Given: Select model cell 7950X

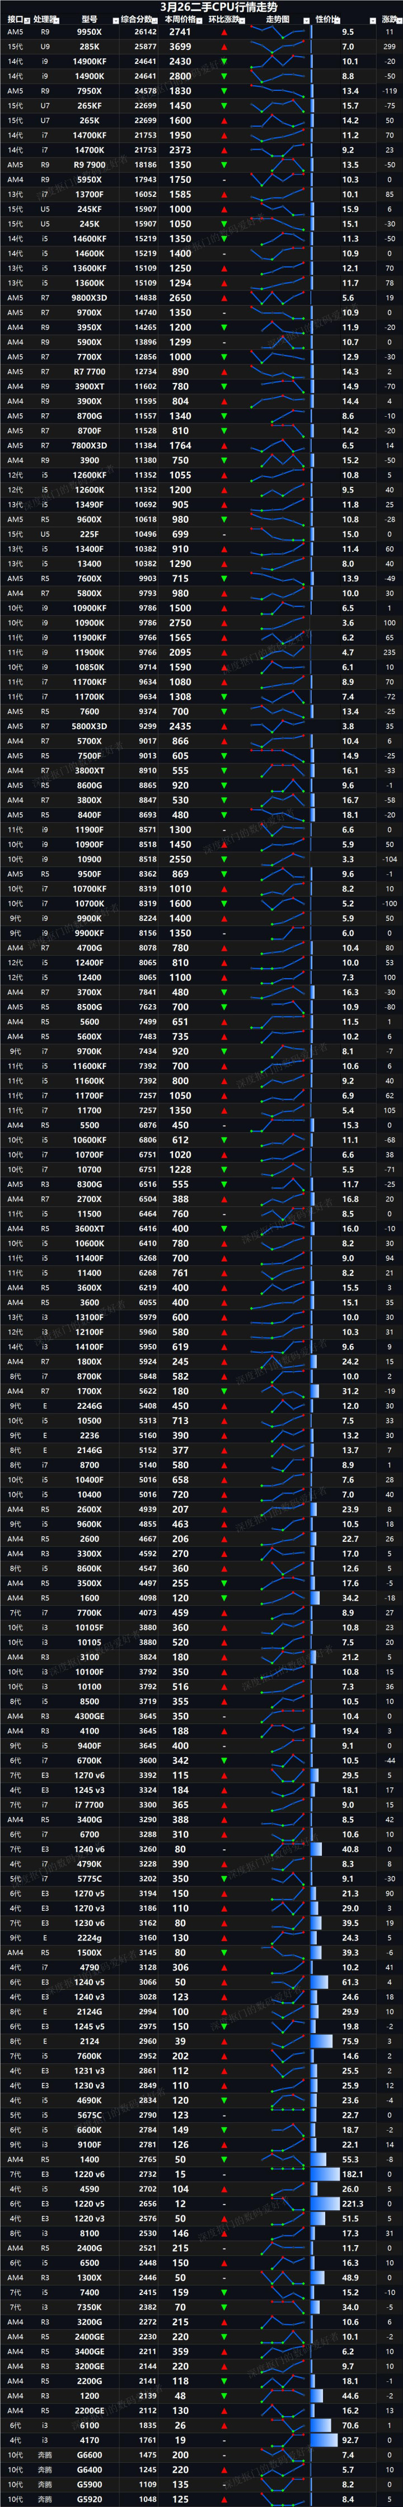Looking at the screenshot, I should point(90,90).
